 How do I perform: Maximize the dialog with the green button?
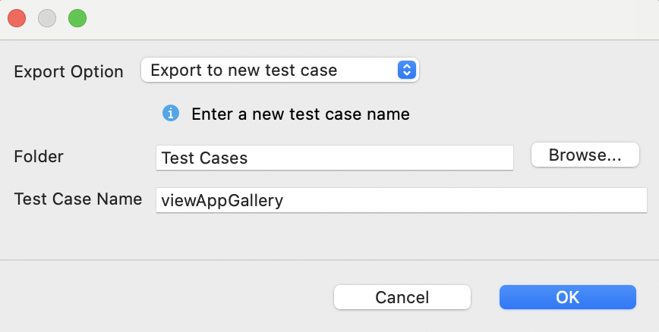pos(77,18)
